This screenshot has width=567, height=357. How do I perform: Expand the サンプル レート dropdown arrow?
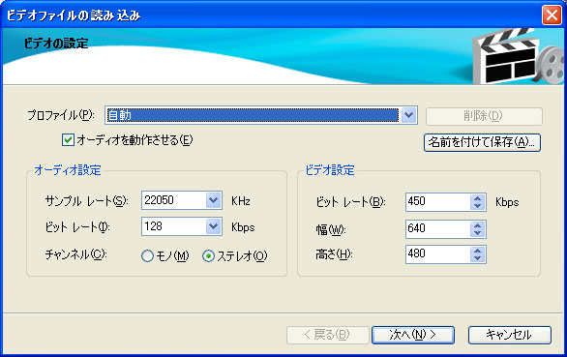(213, 200)
